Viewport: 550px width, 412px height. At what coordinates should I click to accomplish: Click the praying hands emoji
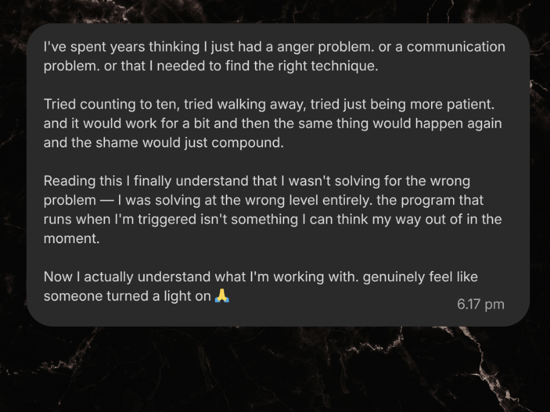point(221,297)
